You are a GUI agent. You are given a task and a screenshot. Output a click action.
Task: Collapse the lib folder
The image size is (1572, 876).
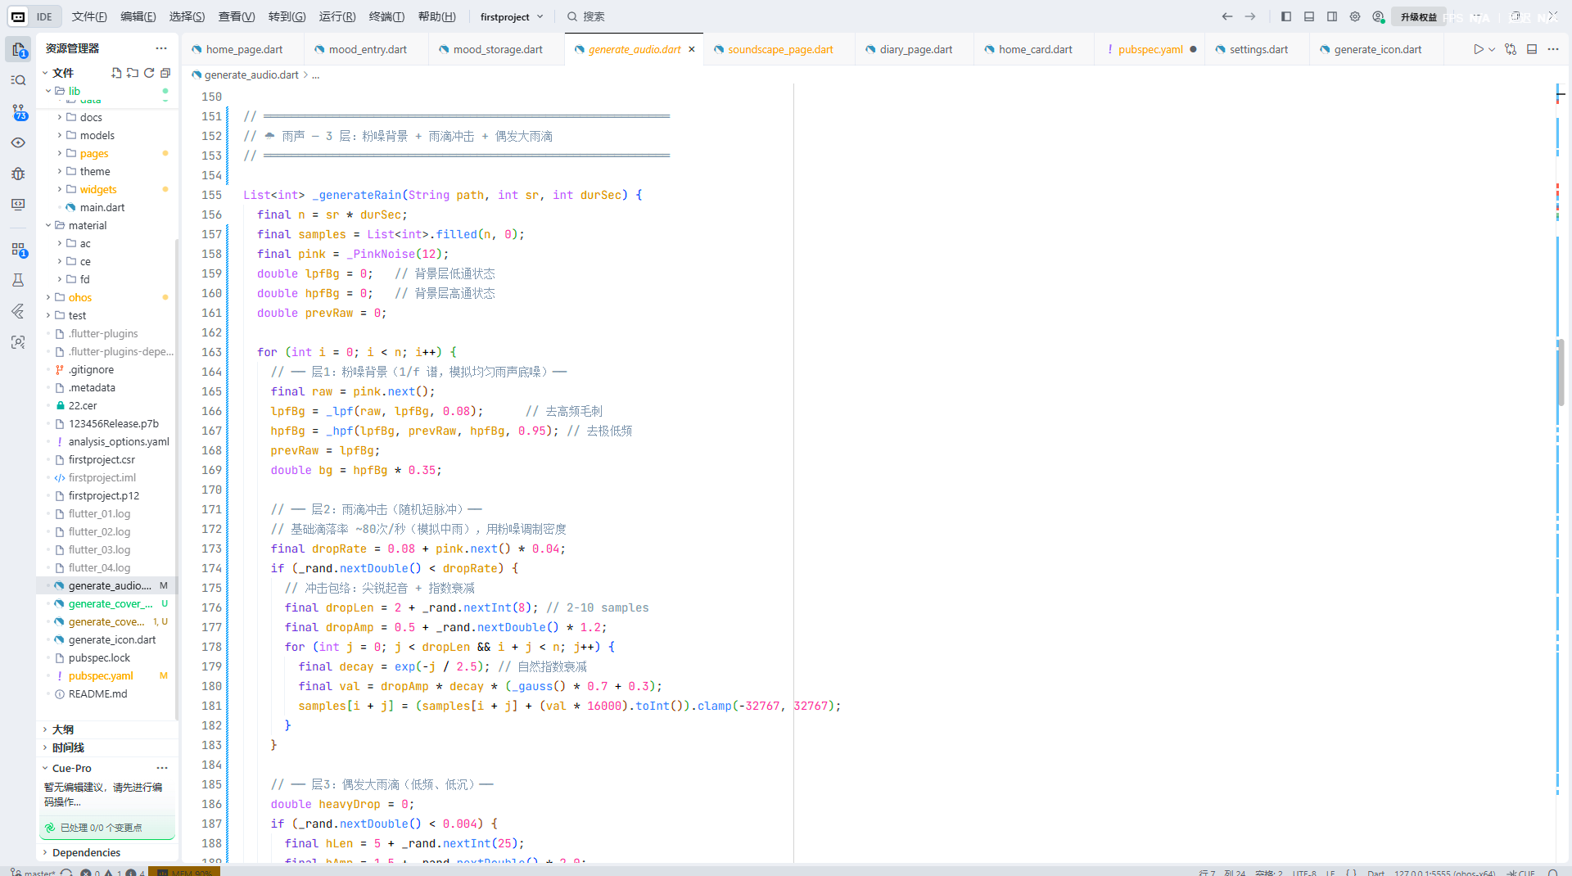point(48,91)
